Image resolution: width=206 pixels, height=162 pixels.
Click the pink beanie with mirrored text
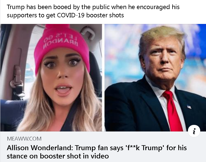pyautogui.click(x=62, y=45)
